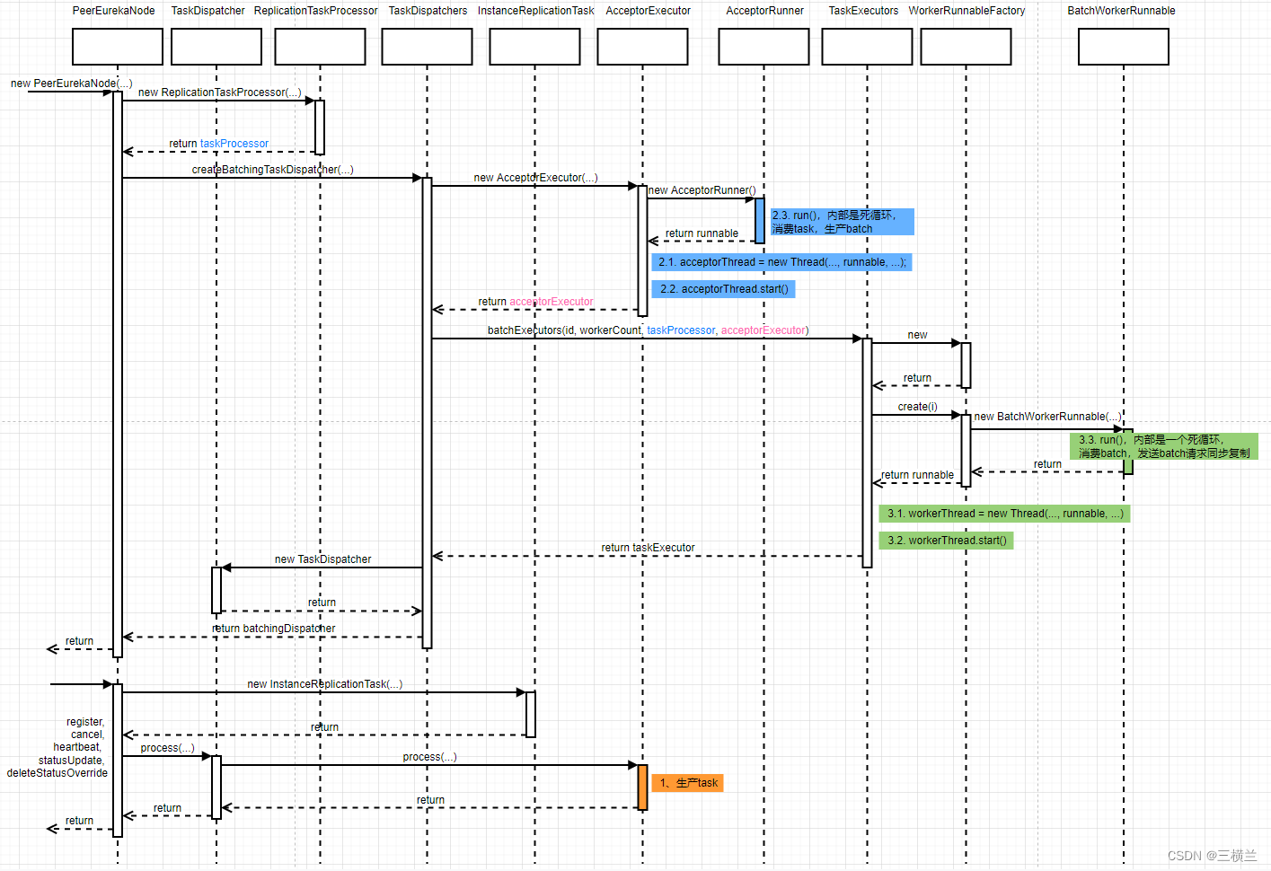Image resolution: width=1271 pixels, height=871 pixels.
Task: Click the 'statusUpdate,' text at left
Action: [71, 761]
